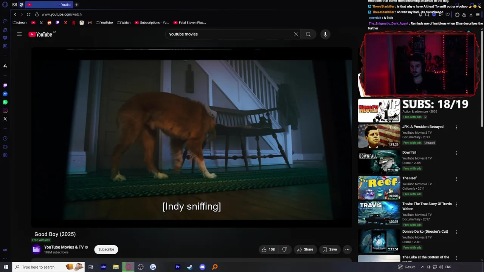This screenshot has width=484, height=272.
Task: Click the address bar URL
Action: 62,14
